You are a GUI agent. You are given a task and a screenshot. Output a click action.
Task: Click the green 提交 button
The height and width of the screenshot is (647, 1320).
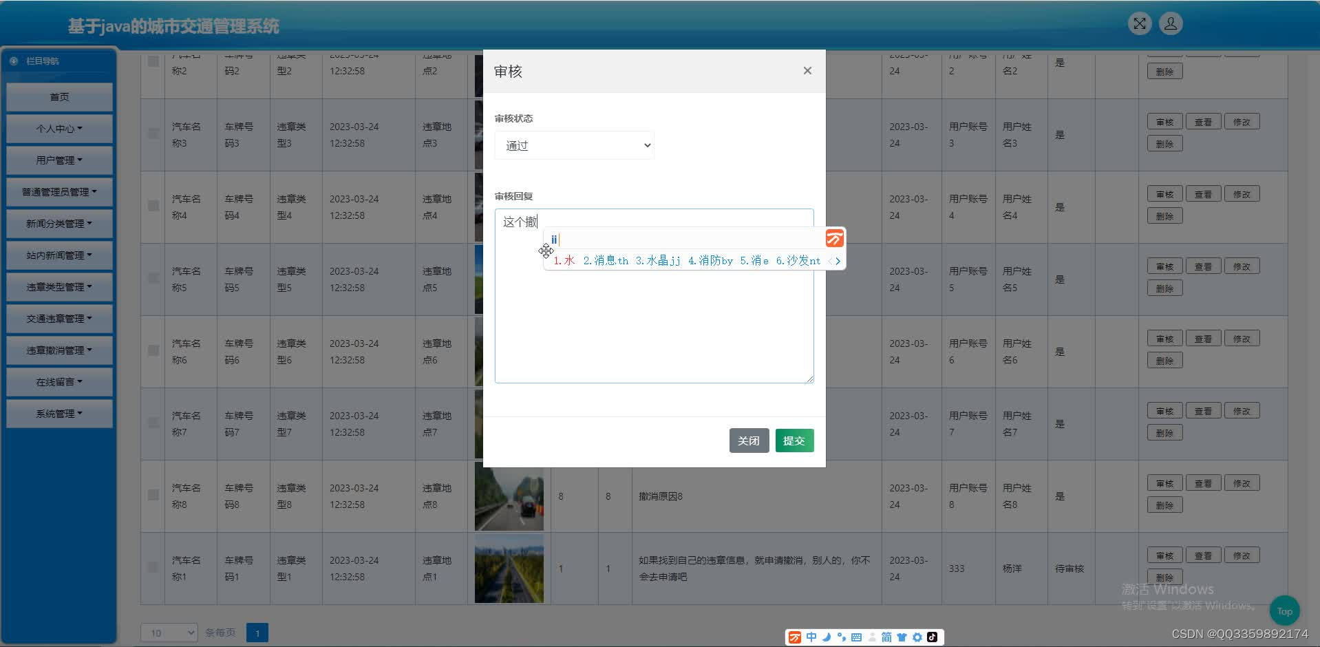[x=794, y=441]
